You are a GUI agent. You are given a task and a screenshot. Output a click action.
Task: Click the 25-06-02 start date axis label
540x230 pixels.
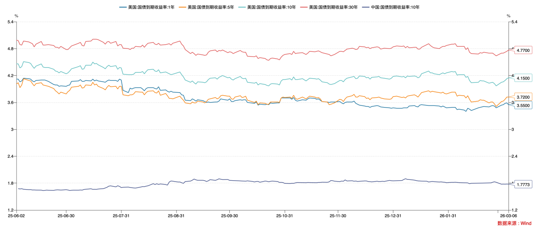pyautogui.click(x=16, y=216)
